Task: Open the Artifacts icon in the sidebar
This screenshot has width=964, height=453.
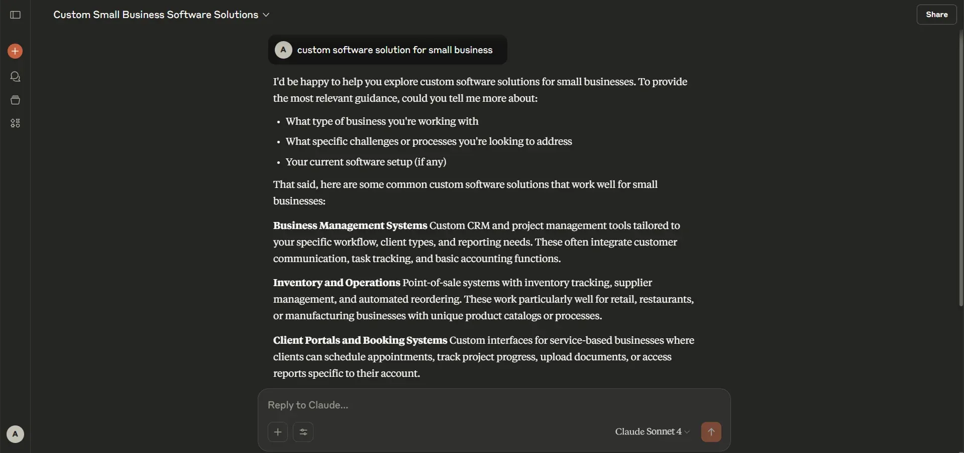Action: (x=15, y=123)
